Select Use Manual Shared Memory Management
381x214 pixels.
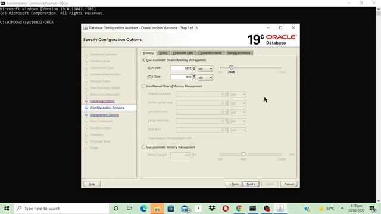[143, 86]
